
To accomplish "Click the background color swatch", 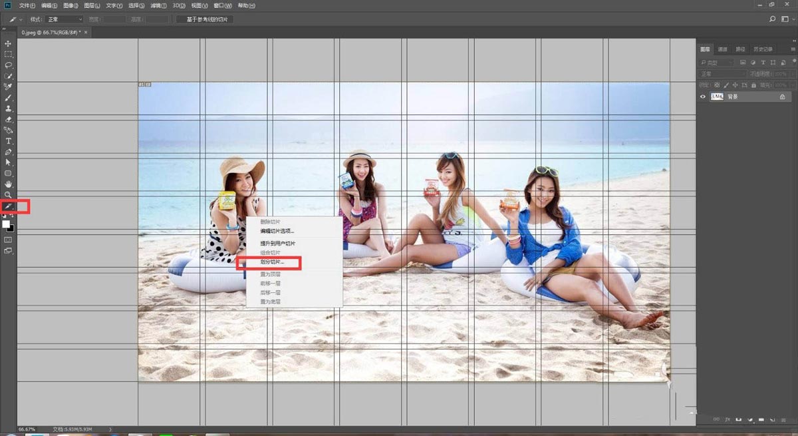I will pyautogui.click(x=11, y=228).
